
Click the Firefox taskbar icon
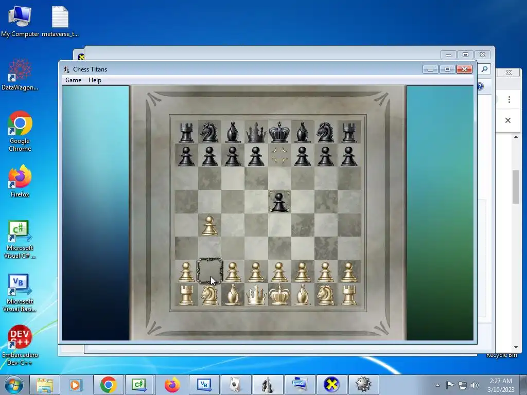pos(172,385)
